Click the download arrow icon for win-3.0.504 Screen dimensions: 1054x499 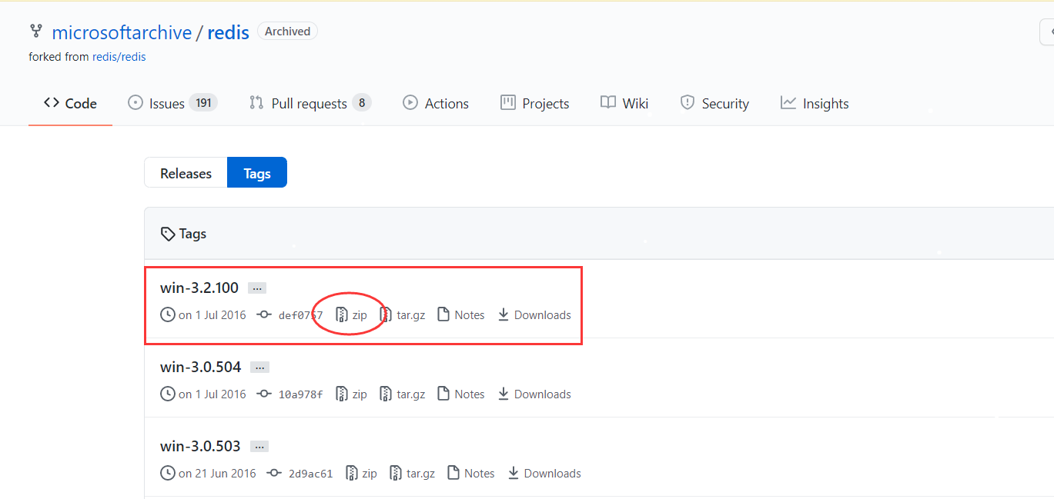(x=504, y=394)
